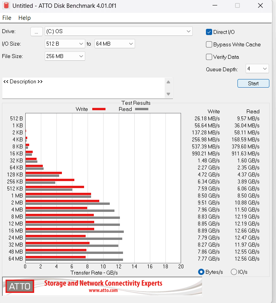Click the 16 MB gray read bar in chart

coord(75,232)
